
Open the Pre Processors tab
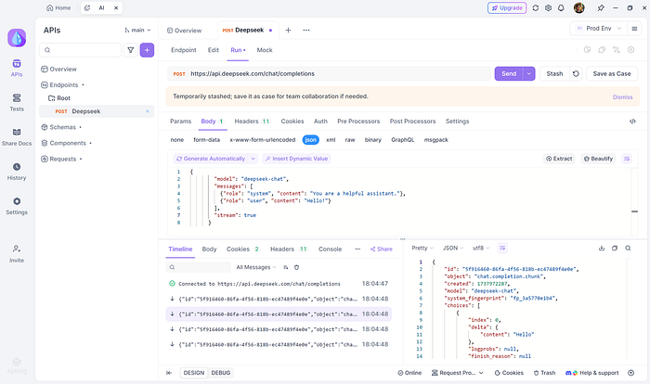358,122
